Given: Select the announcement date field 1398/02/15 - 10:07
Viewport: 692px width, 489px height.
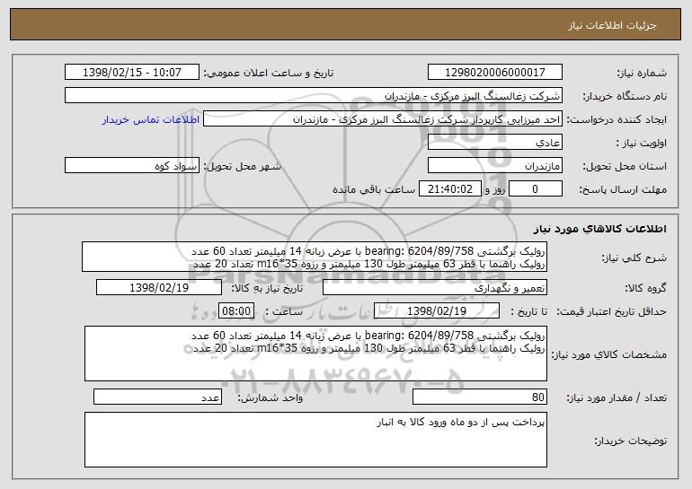Looking at the screenshot, I should point(132,73).
